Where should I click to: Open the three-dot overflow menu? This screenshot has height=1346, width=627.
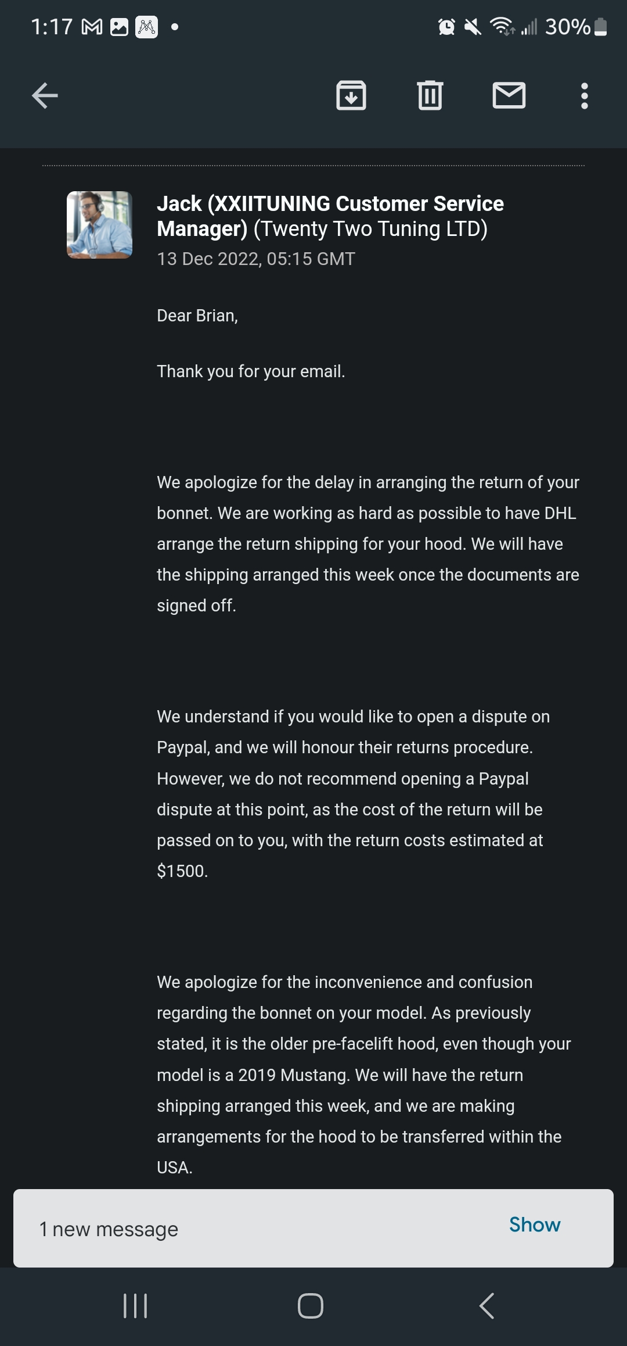coord(585,96)
